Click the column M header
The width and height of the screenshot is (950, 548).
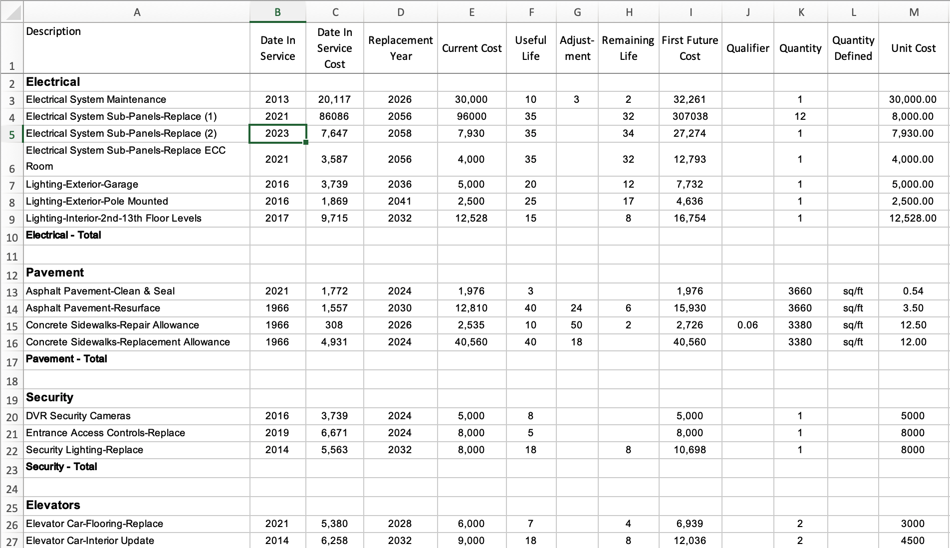coord(914,12)
